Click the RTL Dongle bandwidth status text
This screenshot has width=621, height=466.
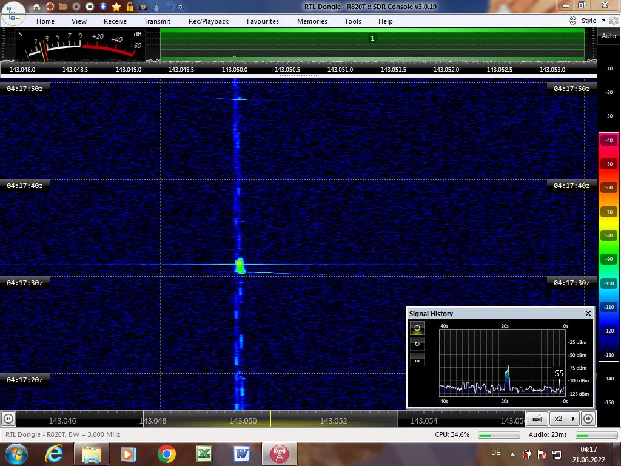tap(63, 434)
